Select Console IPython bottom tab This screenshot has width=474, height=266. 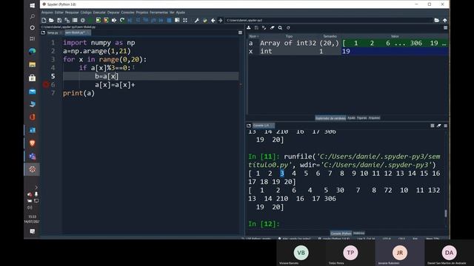coord(341,233)
